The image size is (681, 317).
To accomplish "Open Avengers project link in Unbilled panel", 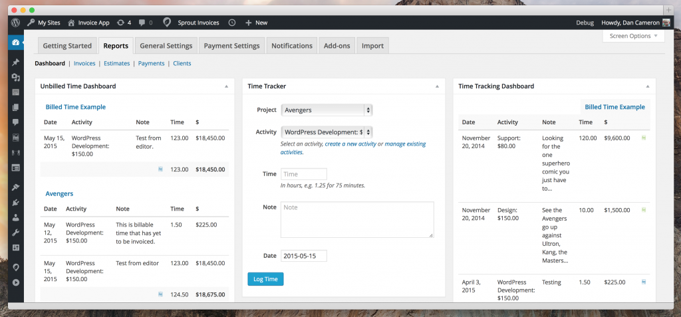I will pyautogui.click(x=59, y=193).
